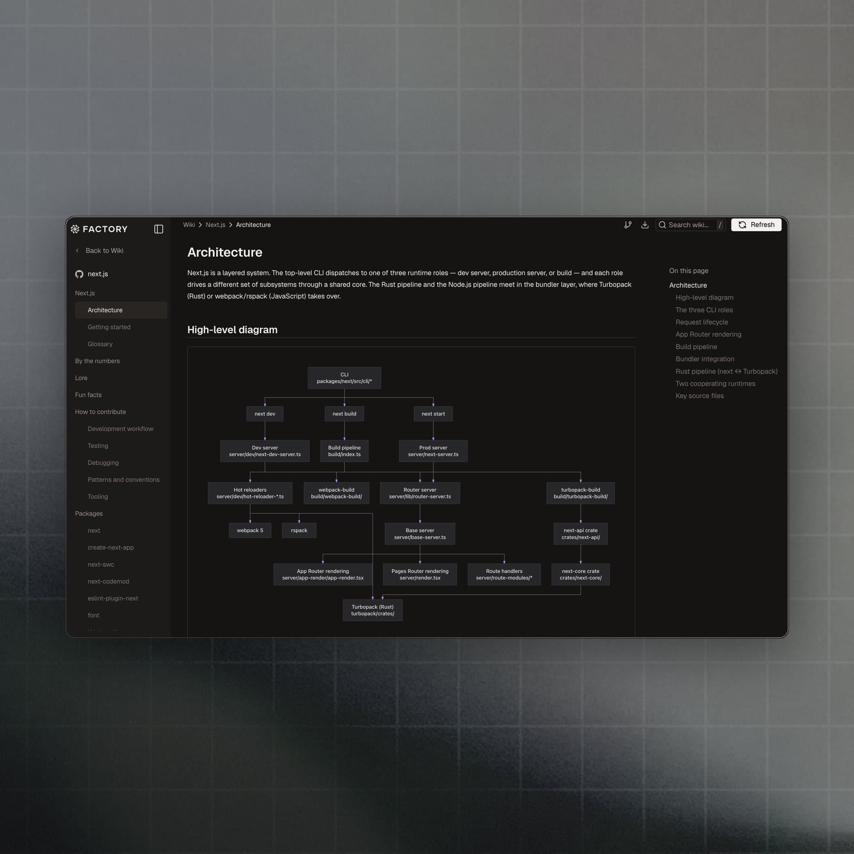Focus the Search wiki input field
Image resolution: width=854 pixels, height=854 pixels.
[690, 225]
